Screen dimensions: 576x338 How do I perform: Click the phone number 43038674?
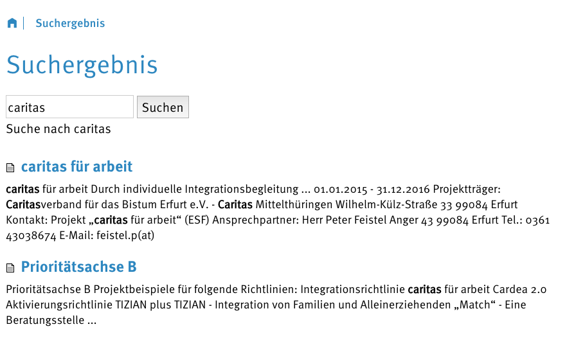click(32, 235)
